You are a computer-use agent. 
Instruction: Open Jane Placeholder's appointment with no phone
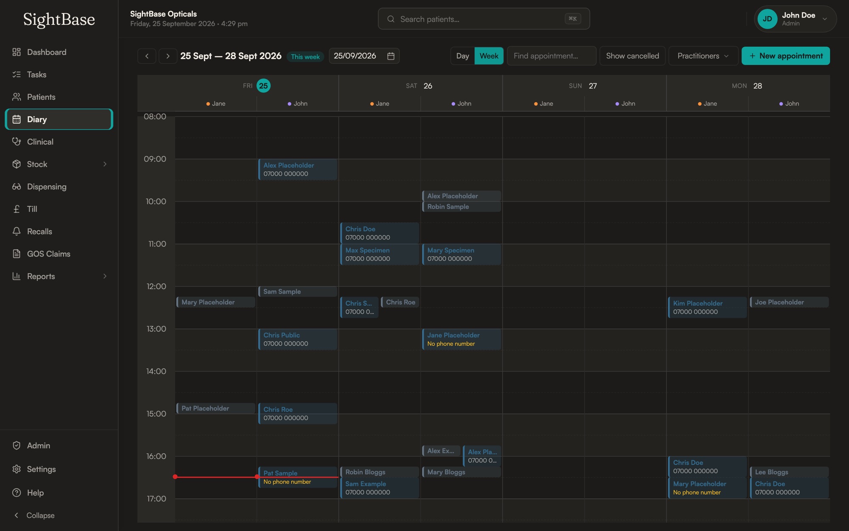click(x=461, y=339)
